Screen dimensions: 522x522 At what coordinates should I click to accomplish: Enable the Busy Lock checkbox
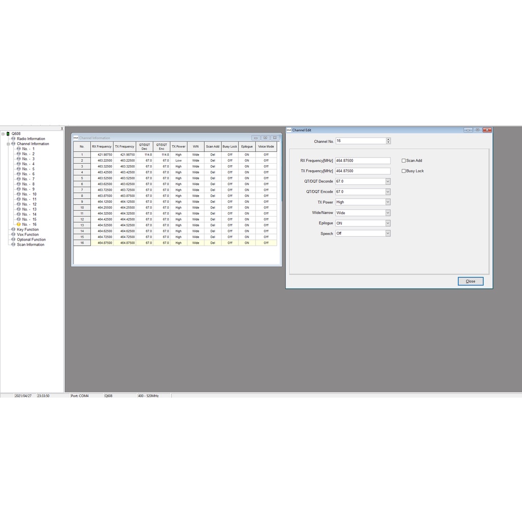tap(404, 171)
